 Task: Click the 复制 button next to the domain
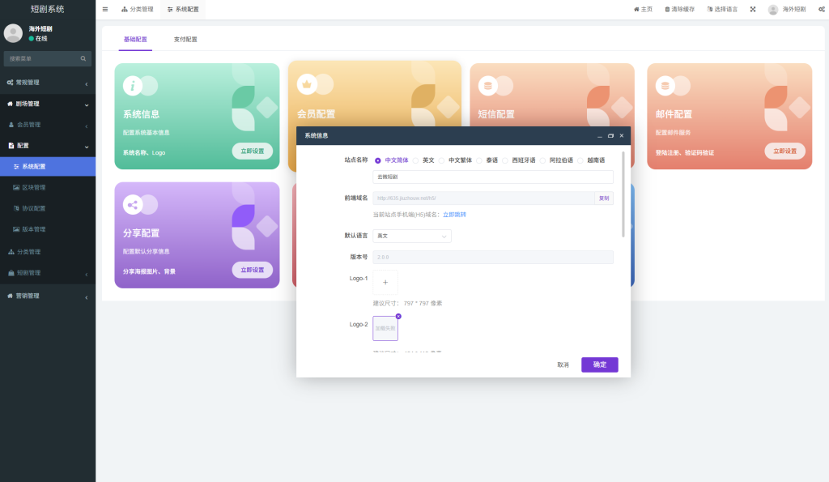pyautogui.click(x=603, y=198)
